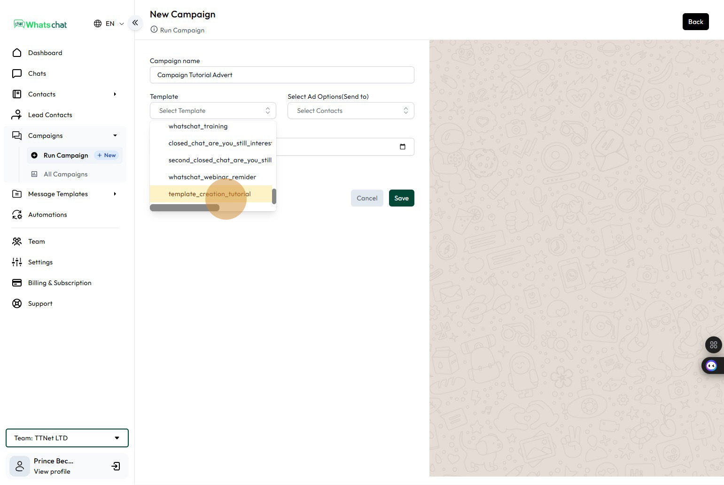Open the chatbot assistant floating icon

point(711,366)
